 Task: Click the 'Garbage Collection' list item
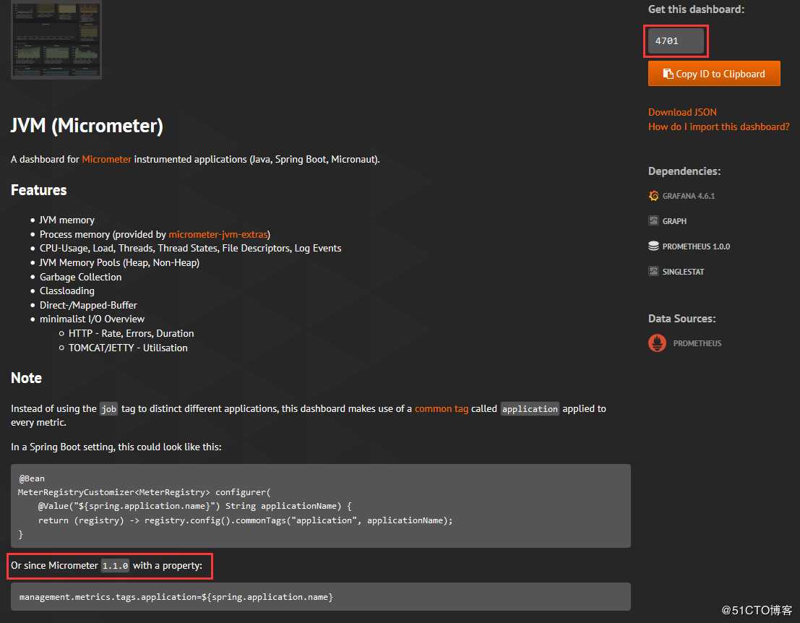pyautogui.click(x=81, y=277)
